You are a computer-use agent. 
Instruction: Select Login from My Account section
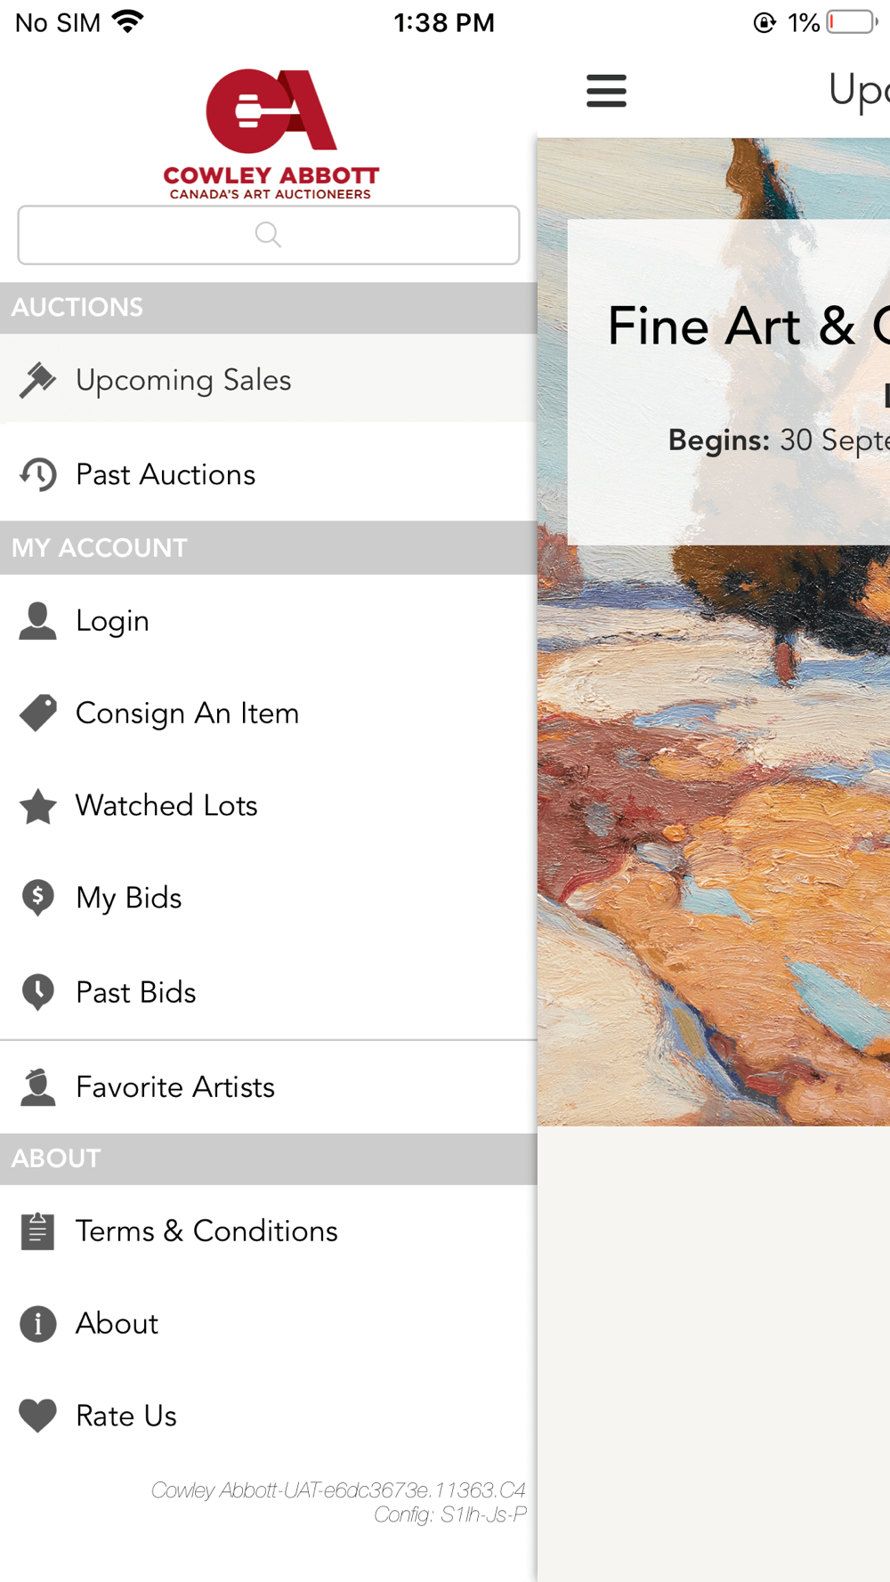pyautogui.click(x=269, y=620)
